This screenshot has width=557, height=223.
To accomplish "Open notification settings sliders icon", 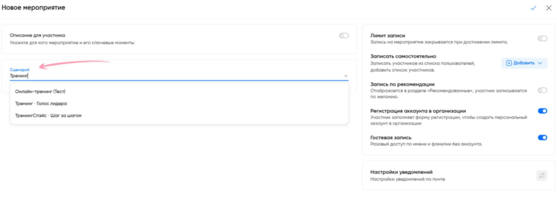I will coord(542,176).
